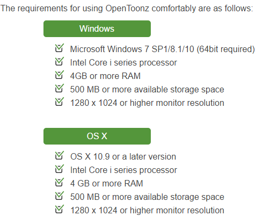Select the Microsoft Windows 7 SP1/8.1/10 text line
This screenshot has width=256, height=216.
[163, 49]
